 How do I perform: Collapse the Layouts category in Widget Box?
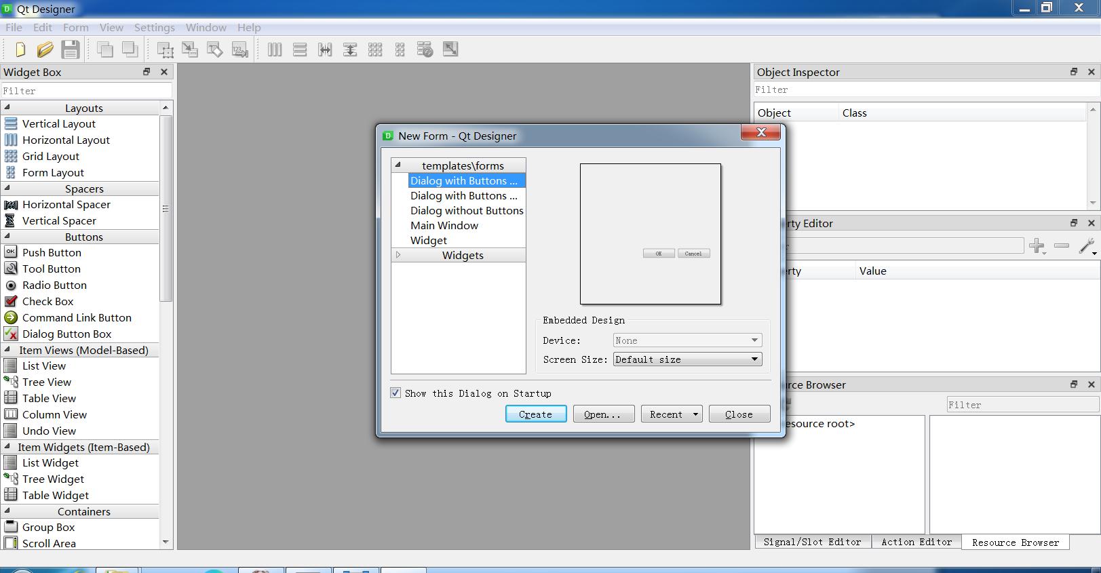click(x=7, y=107)
